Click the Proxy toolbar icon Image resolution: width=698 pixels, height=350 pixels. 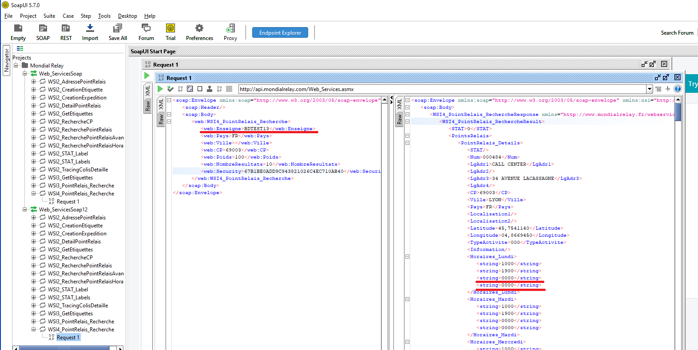pos(230,32)
